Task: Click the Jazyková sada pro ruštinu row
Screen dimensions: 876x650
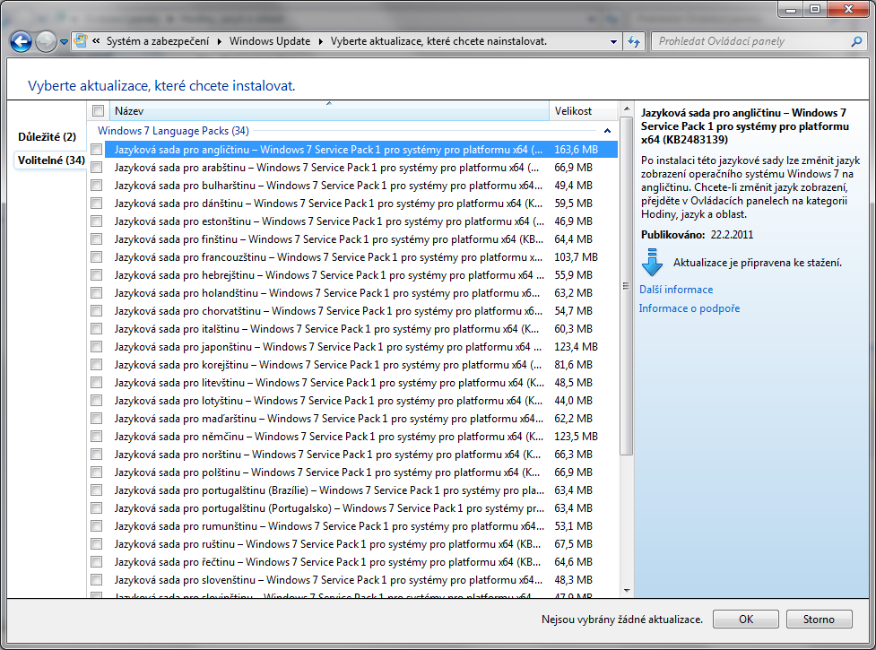Action: 361,544
